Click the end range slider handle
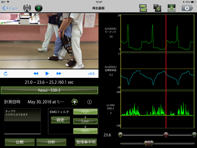Screen dimensions: 197x148 (x=194, y=135)
